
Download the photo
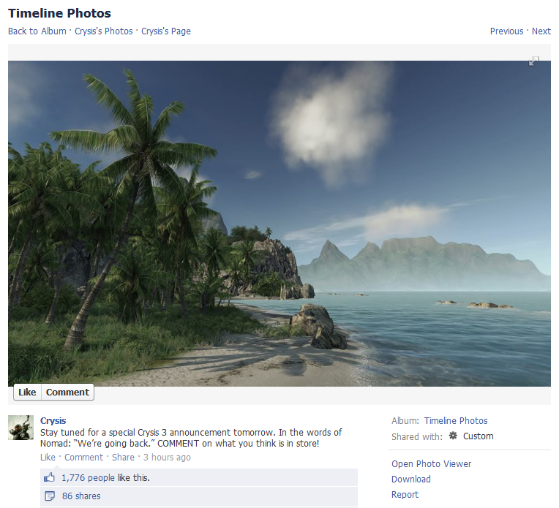click(x=411, y=479)
